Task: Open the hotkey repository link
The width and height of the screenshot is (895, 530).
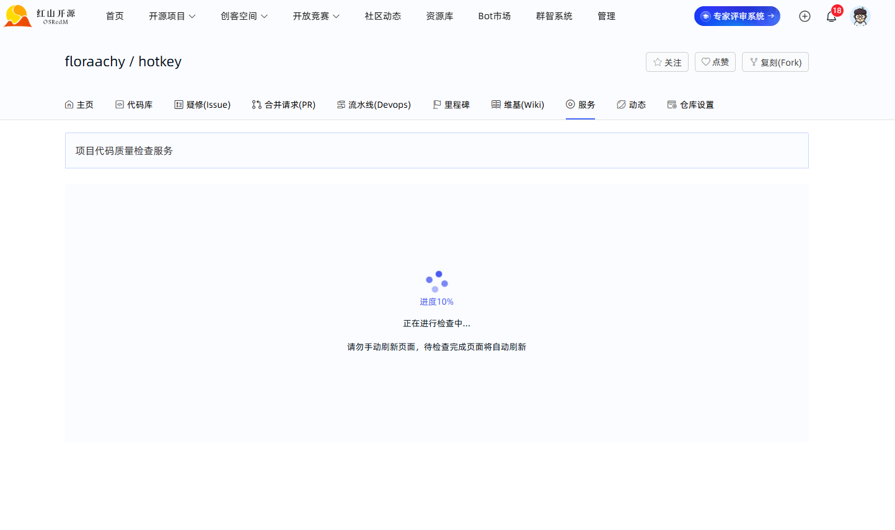Action: (160, 61)
